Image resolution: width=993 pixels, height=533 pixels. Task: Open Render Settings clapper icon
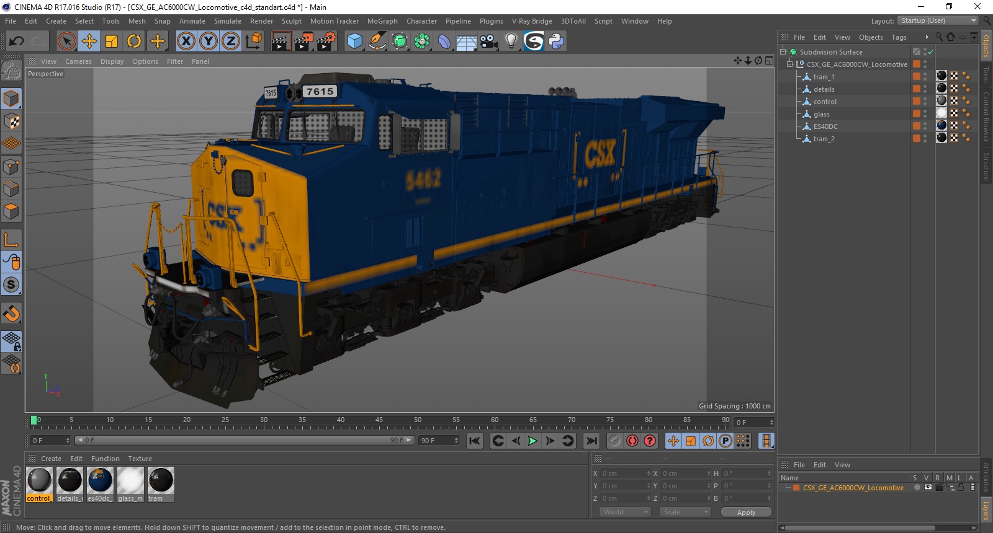click(326, 42)
